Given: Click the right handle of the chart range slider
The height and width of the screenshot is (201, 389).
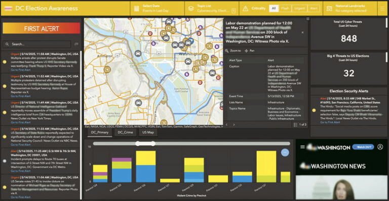Looking at the screenshot, I should (153, 143).
